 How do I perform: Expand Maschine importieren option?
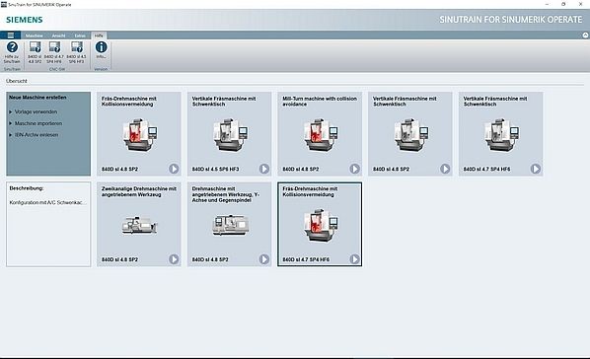(36, 123)
